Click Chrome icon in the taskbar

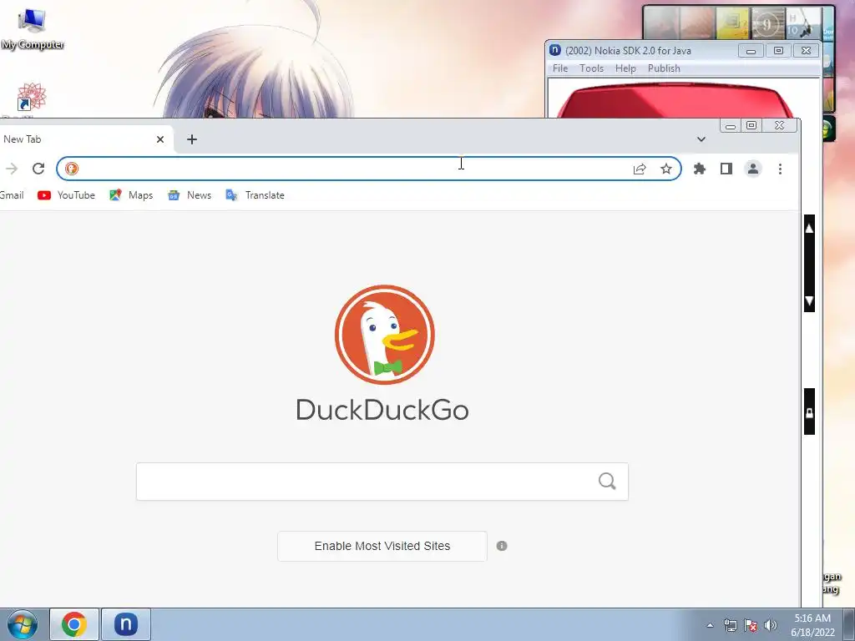[74, 624]
